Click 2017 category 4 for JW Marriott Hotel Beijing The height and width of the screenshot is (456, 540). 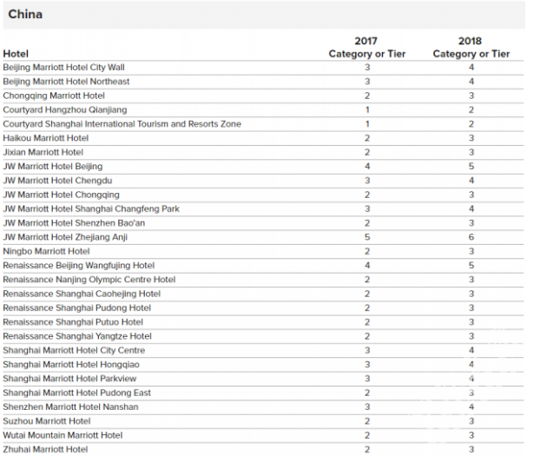click(x=367, y=166)
